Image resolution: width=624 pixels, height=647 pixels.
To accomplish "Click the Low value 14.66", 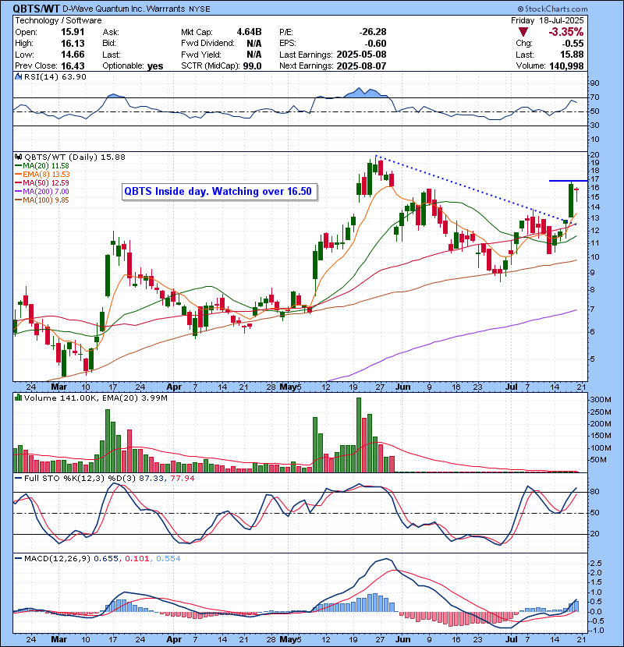I will (x=73, y=55).
